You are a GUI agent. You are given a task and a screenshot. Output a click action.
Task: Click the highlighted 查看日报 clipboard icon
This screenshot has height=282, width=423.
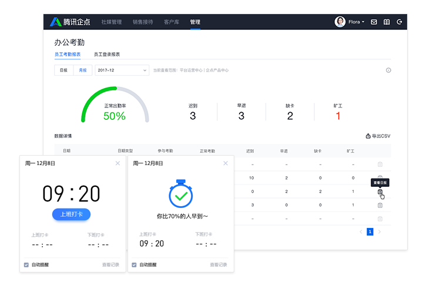(x=380, y=192)
